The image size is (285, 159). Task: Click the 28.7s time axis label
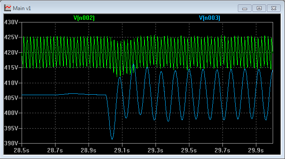tap(55, 150)
